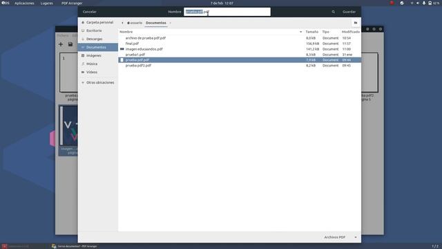Screen dimensions: 442x249
Task: Select Documentos in the sidebar
Action: click(98, 47)
